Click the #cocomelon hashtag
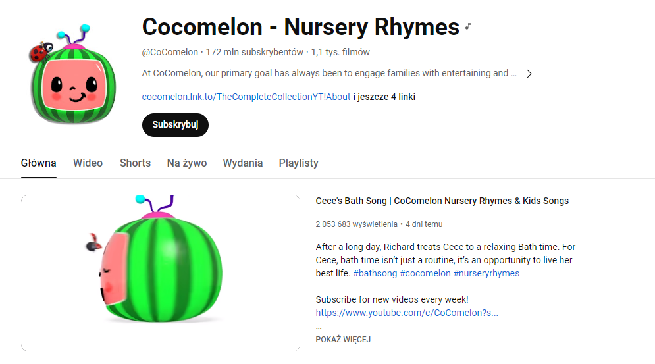655x364 pixels. pyautogui.click(x=425, y=273)
